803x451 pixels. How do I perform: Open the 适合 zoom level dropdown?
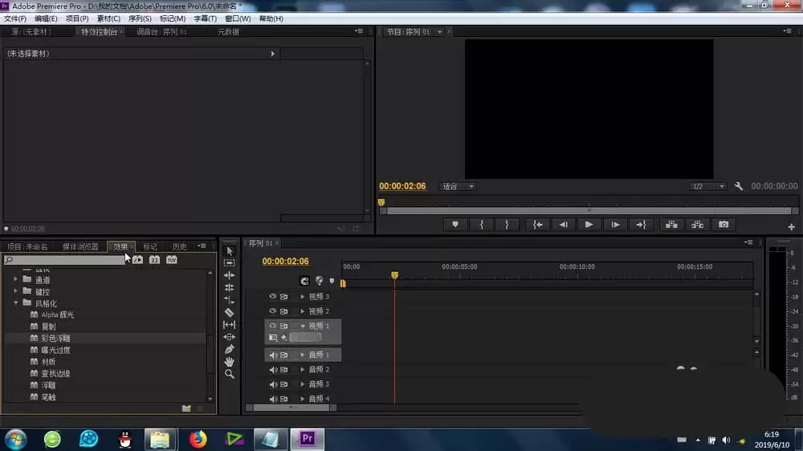pos(458,186)
